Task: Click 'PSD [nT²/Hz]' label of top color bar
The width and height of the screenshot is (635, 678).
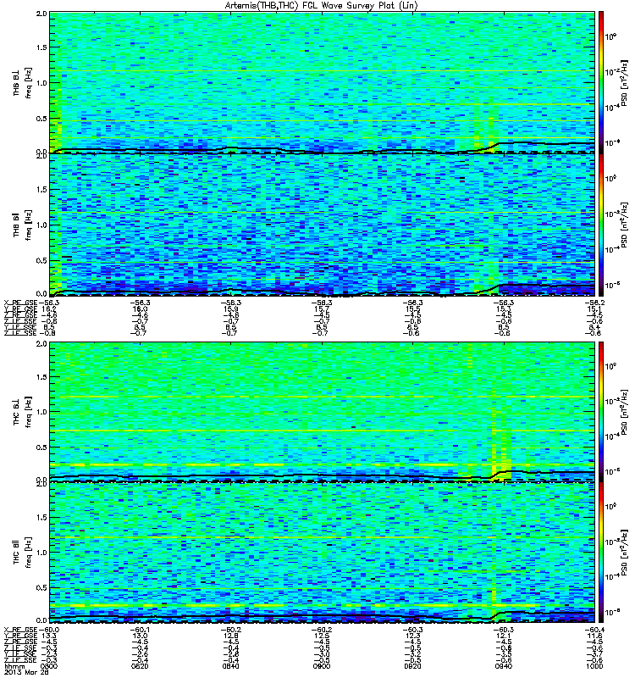Action: coord(625,82)
